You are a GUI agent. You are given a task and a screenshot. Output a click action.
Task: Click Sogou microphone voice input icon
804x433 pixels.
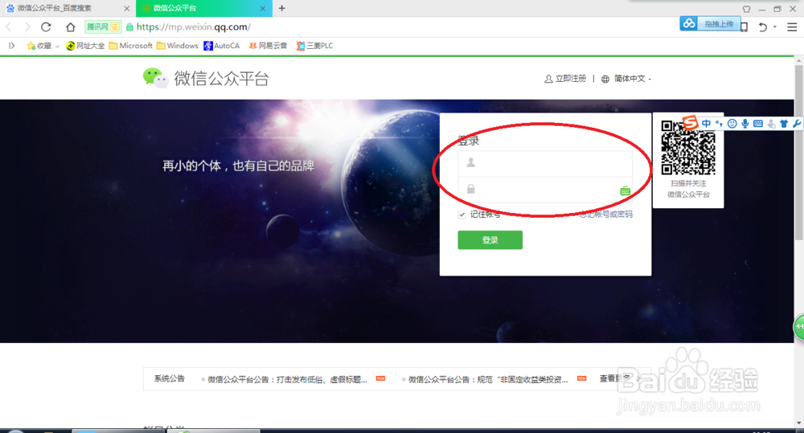coord(745,124)
